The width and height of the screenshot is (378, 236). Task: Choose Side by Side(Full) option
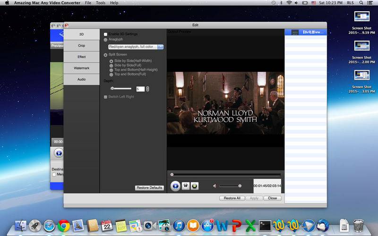pos(111,66)
